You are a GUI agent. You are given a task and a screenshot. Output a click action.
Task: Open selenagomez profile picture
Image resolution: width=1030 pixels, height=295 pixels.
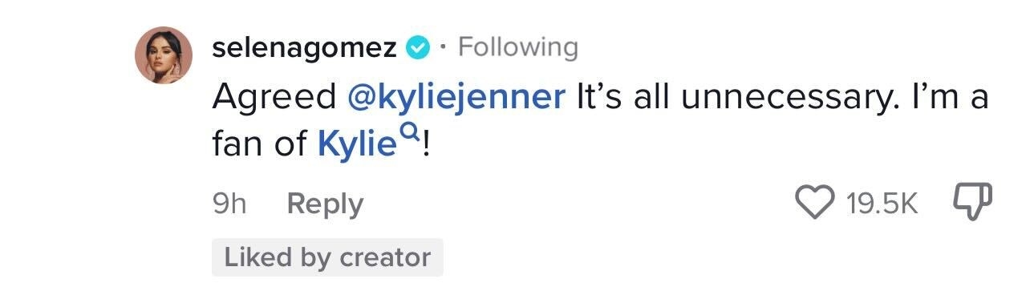pos(164,55)
